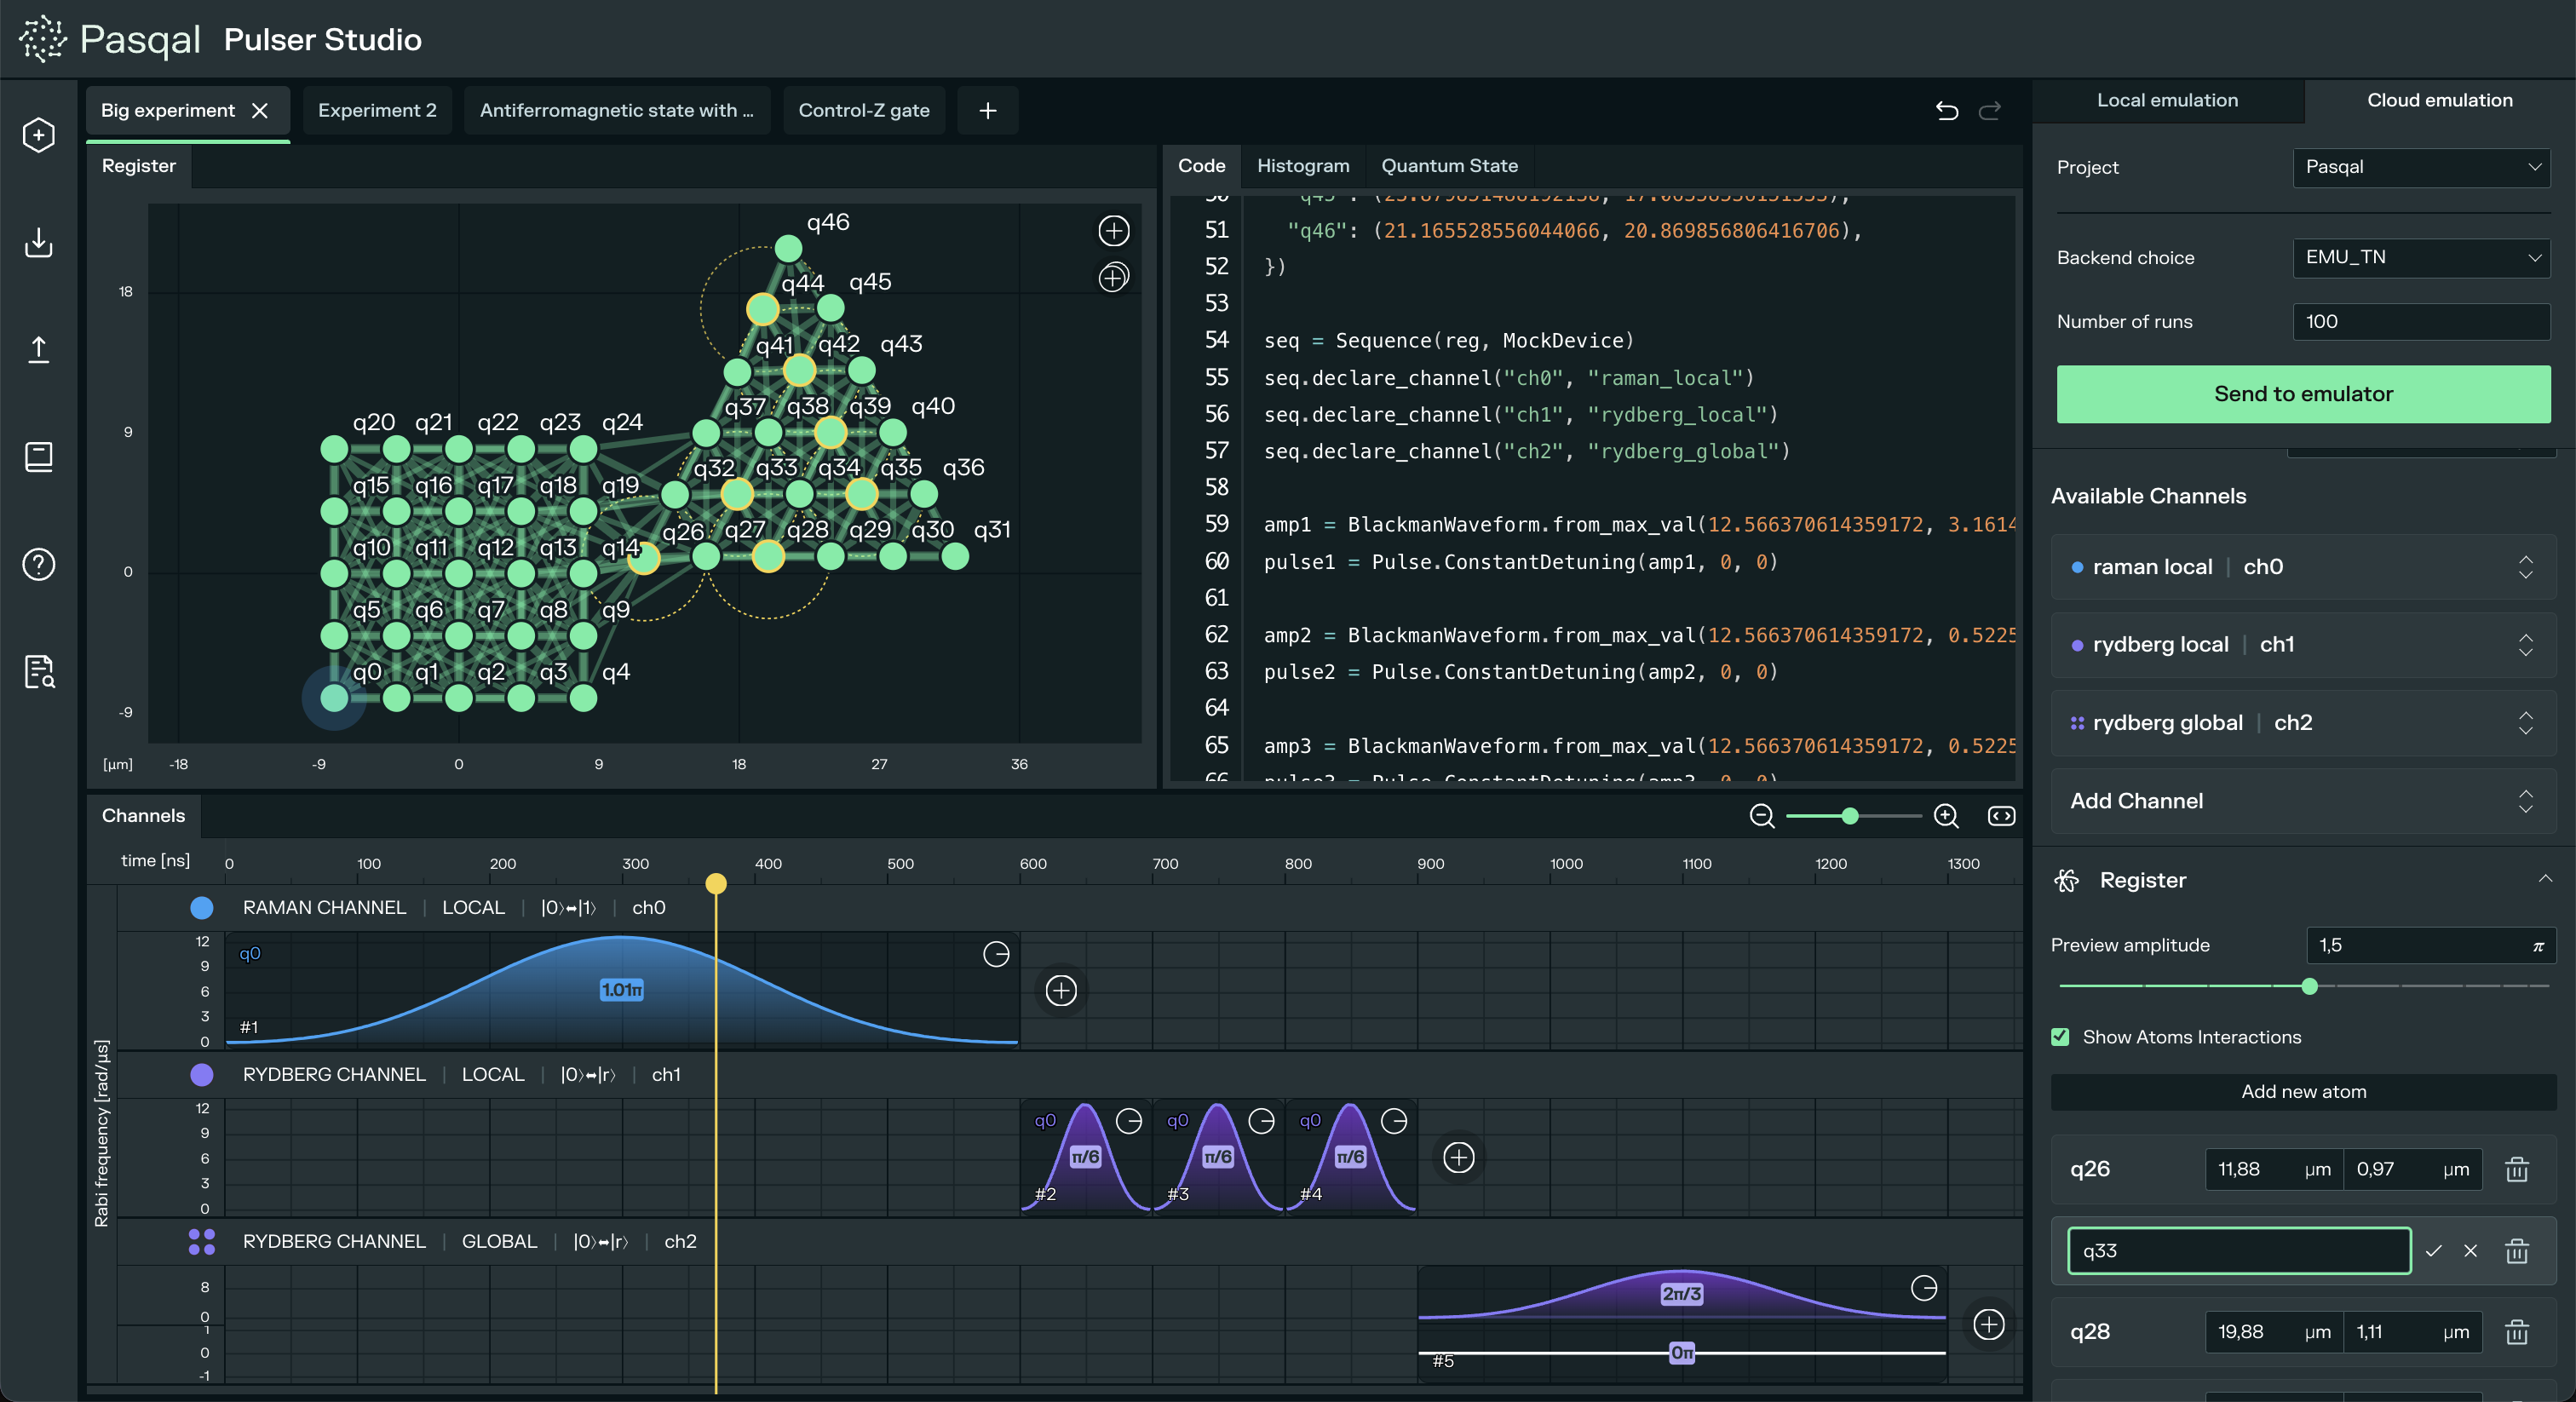Click the zoom in magnifier on timeline
The width and height of the screenshot is (2576, 1402).
pyautogui.click(x=1946, y=816)
